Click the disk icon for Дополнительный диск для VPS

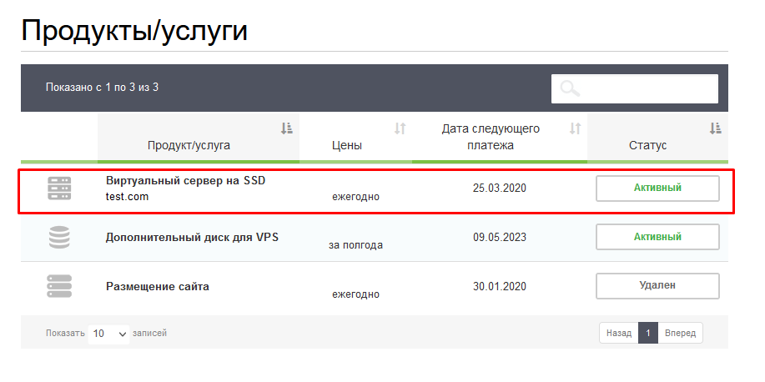coord(59,238)
